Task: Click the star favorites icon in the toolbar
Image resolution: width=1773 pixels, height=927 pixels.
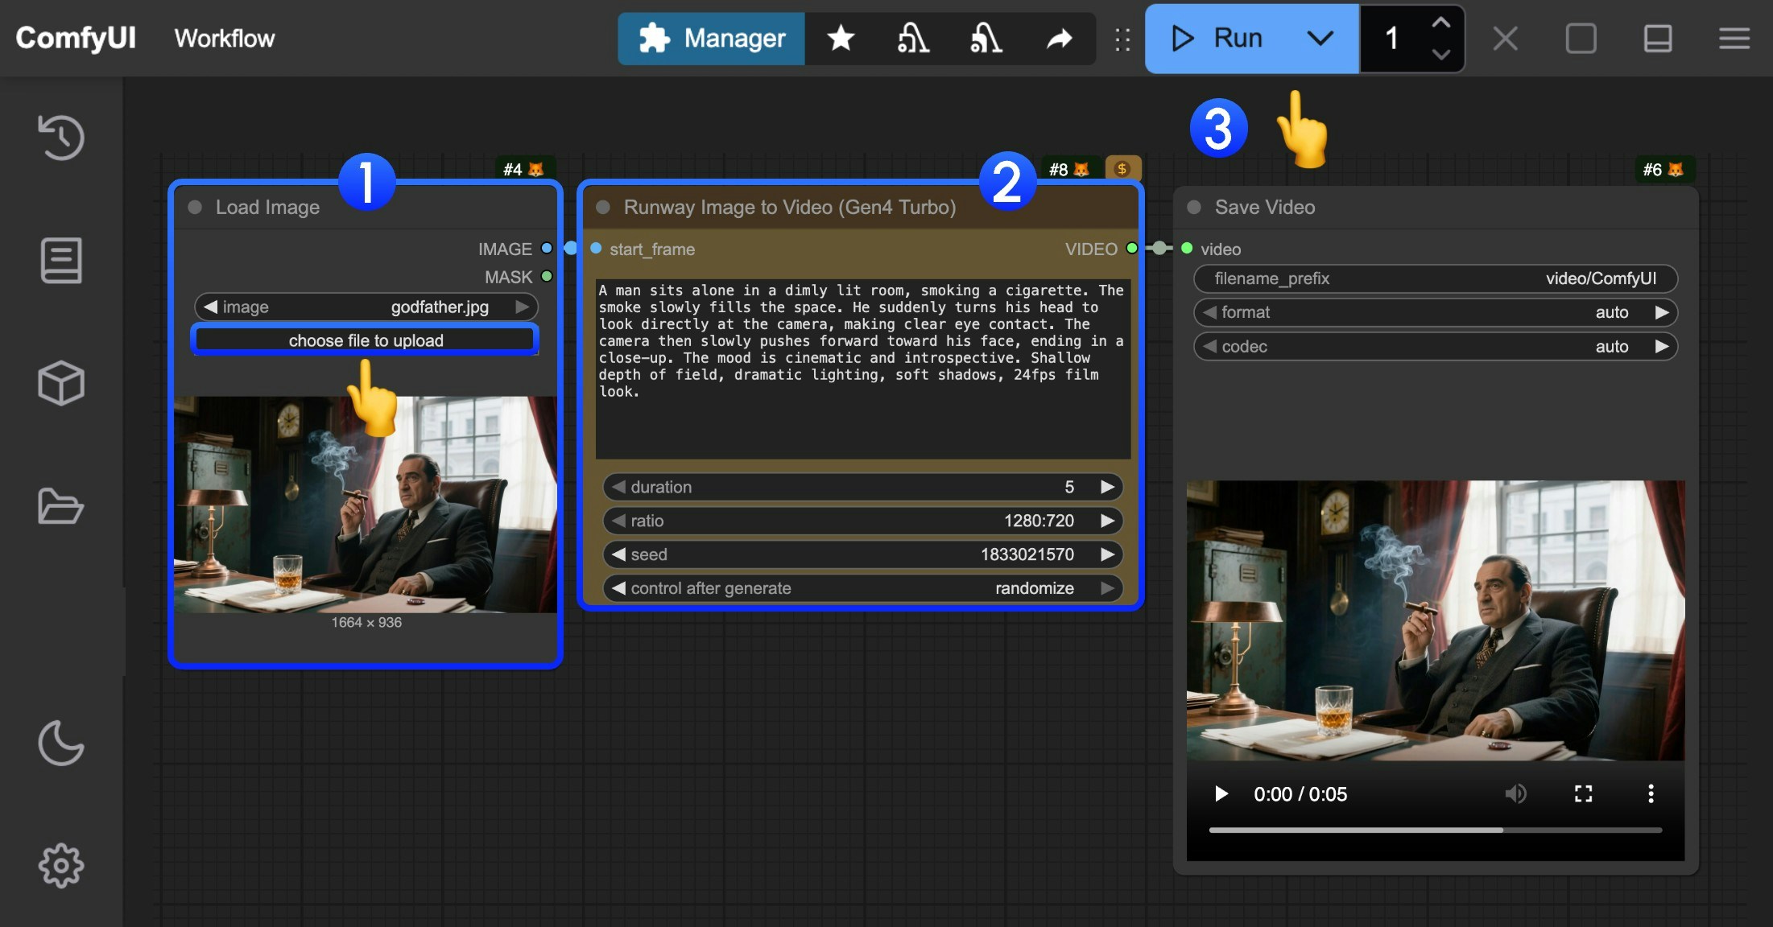Action: click(841, 38)
